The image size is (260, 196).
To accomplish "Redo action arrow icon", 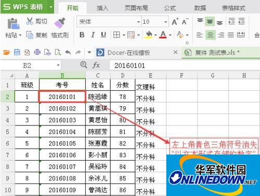I will point(78,52).
